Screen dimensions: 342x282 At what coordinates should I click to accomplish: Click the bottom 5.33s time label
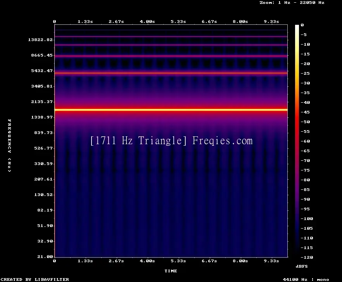click(x=178, y=261)
